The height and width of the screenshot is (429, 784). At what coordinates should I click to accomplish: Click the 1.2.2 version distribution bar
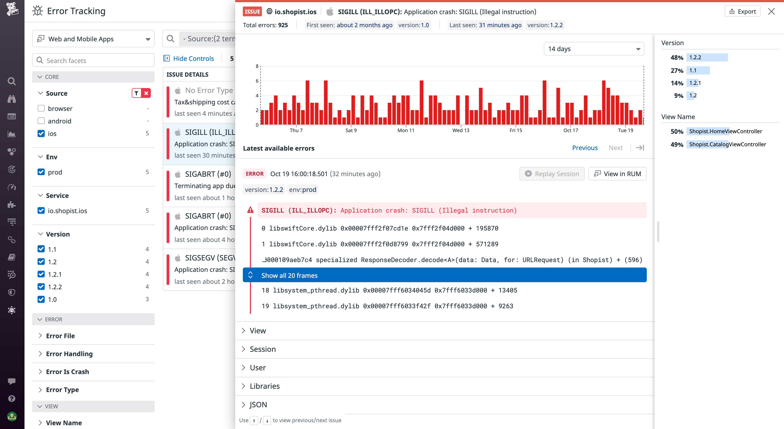708,57
